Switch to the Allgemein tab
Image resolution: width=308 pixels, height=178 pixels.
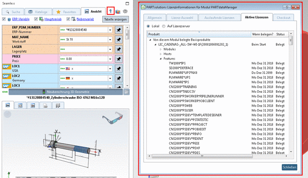point(155,18)
